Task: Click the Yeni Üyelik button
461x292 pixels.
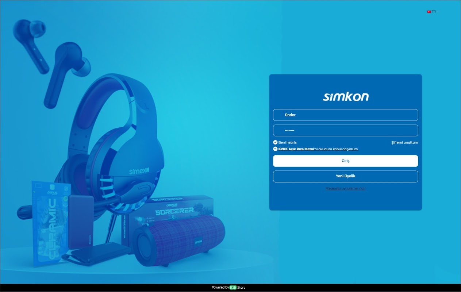Action: point(345,176)
